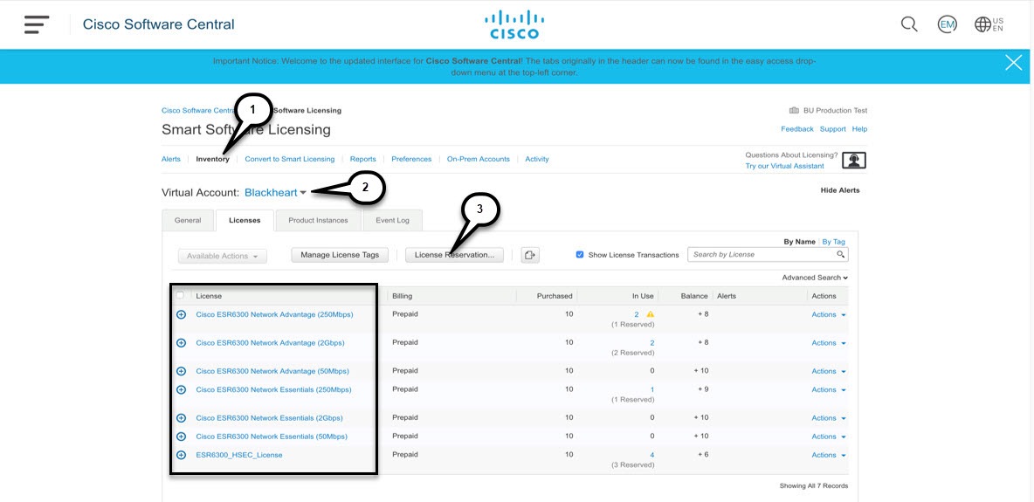The height and width of the screenshot is (502, 1034).
Task: Switch to the Product Instances tab
Action: [x=318, y=220]
